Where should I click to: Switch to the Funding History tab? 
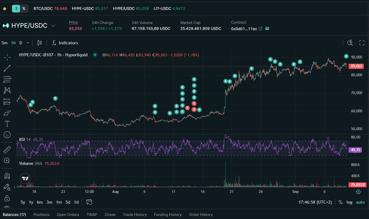click(x=168, y=215)
